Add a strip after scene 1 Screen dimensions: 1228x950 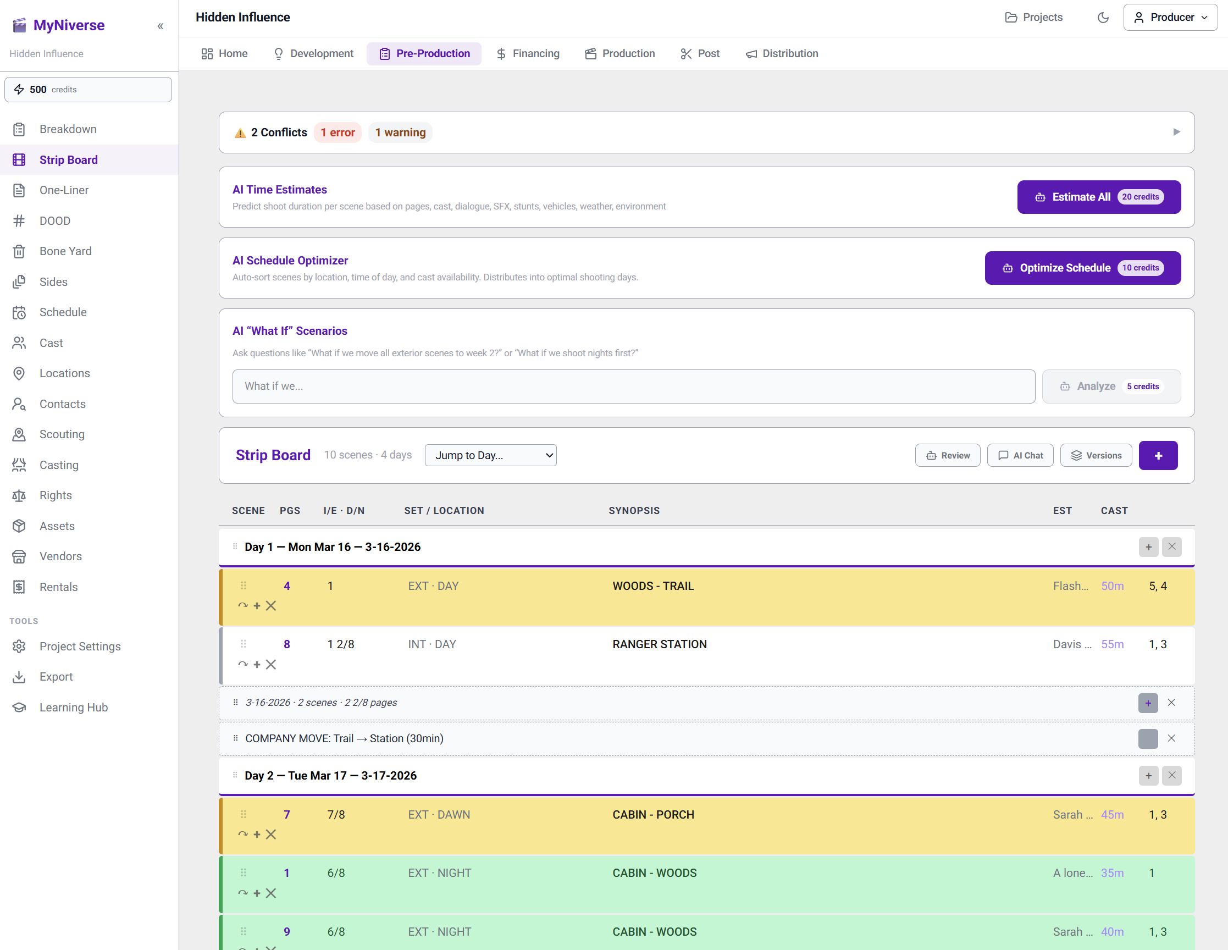257,893
